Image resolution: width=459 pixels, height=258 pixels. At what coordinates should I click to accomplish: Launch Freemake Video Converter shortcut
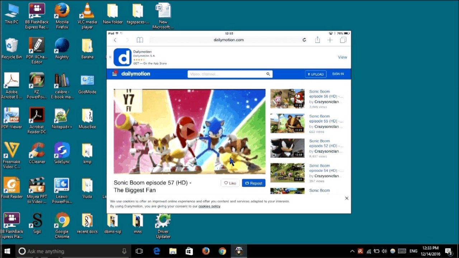pos(11,156)
